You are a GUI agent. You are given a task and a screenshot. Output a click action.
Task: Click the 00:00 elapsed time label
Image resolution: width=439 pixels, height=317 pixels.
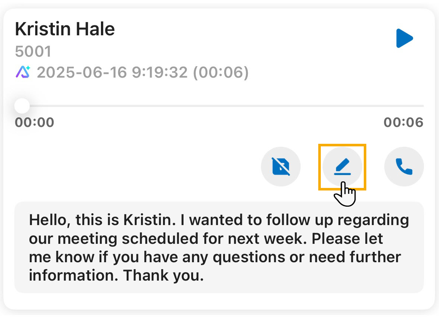(35, 122)
